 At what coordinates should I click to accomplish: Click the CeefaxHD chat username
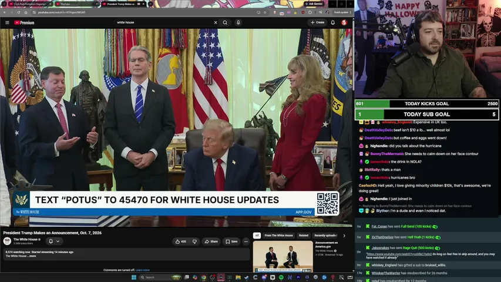[368, 186]
